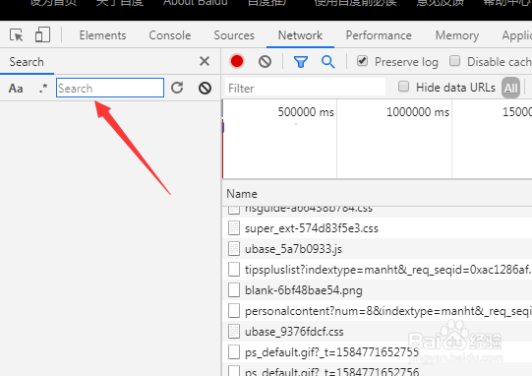The width and height of the screenshot is (532, 376).
Task: Clear the search results
Action: coord(205,88)
